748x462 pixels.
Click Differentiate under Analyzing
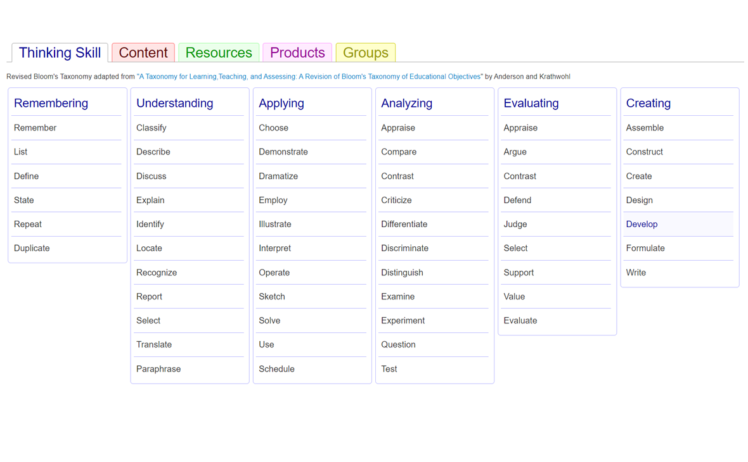click(404, 224)
